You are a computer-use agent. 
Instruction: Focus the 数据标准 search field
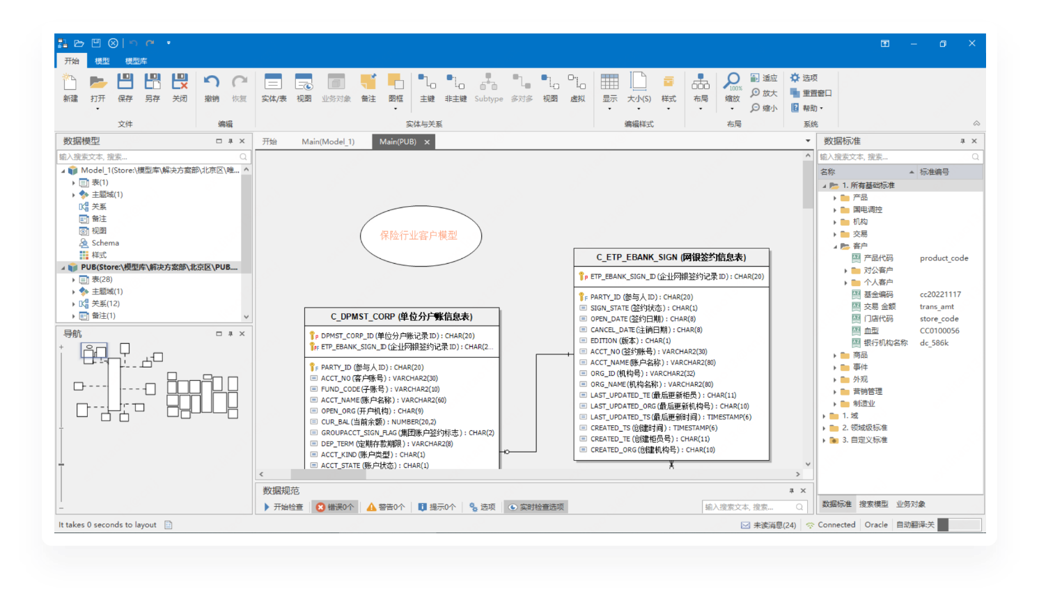900,157
